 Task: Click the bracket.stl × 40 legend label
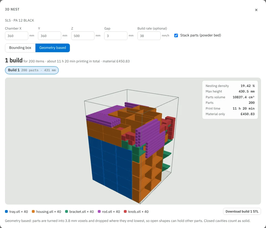tap(81, 212)
